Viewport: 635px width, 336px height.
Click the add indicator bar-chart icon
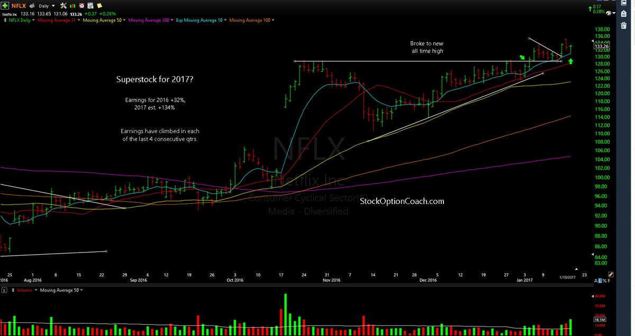point(72,6)
